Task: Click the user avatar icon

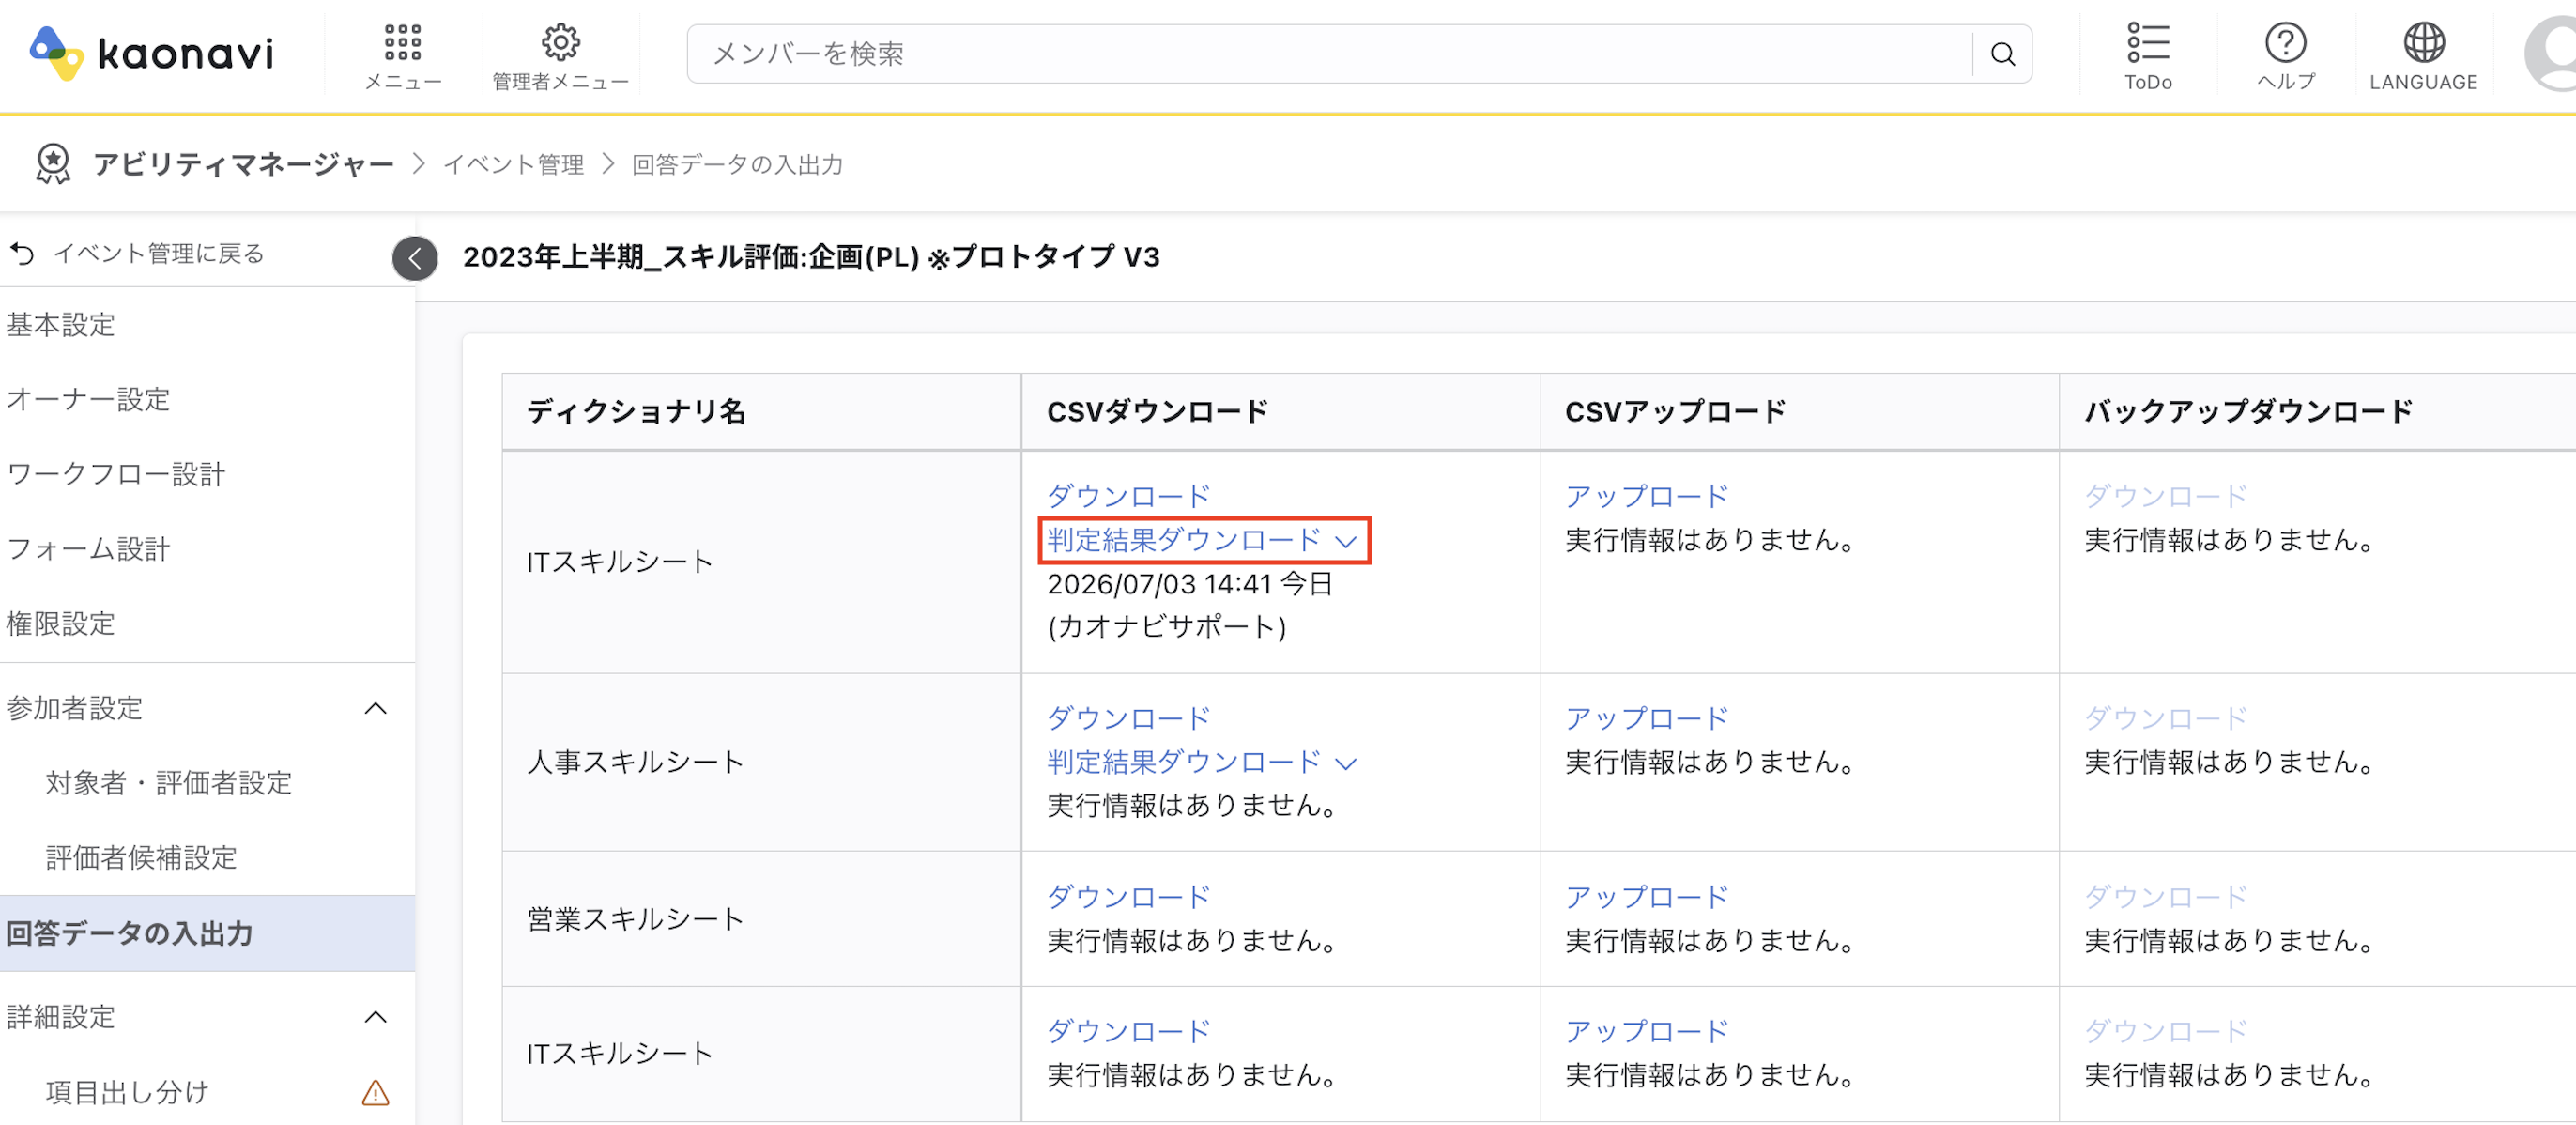Action: coord(2551,55)
